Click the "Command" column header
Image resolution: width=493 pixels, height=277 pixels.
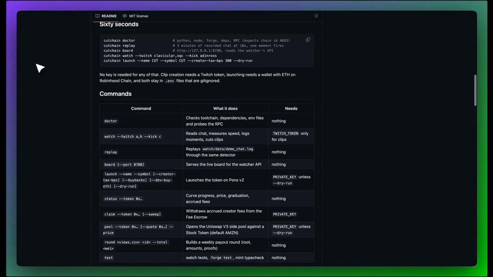[141, 109]
